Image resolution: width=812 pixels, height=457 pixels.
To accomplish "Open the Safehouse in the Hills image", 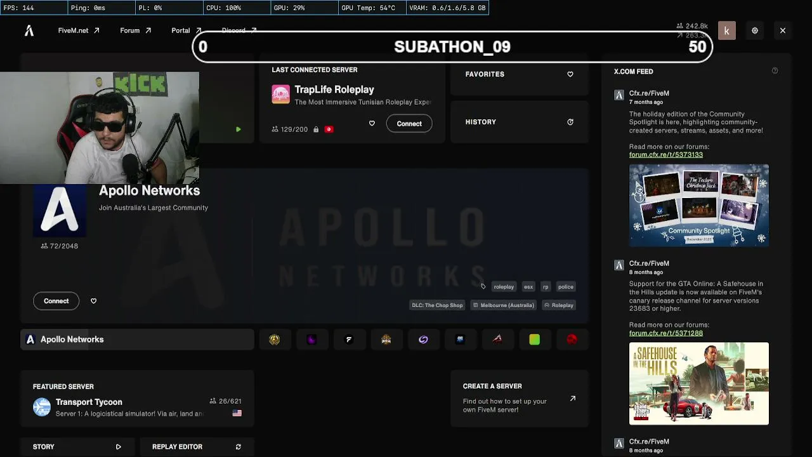I will 699,383.
